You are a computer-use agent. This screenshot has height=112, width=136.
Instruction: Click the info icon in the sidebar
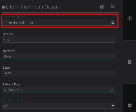point(130,18)
